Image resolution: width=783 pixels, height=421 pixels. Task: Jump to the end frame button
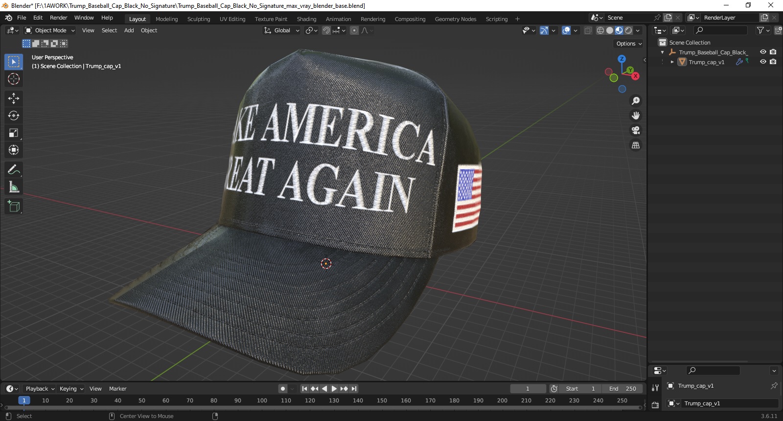(354, 389)
